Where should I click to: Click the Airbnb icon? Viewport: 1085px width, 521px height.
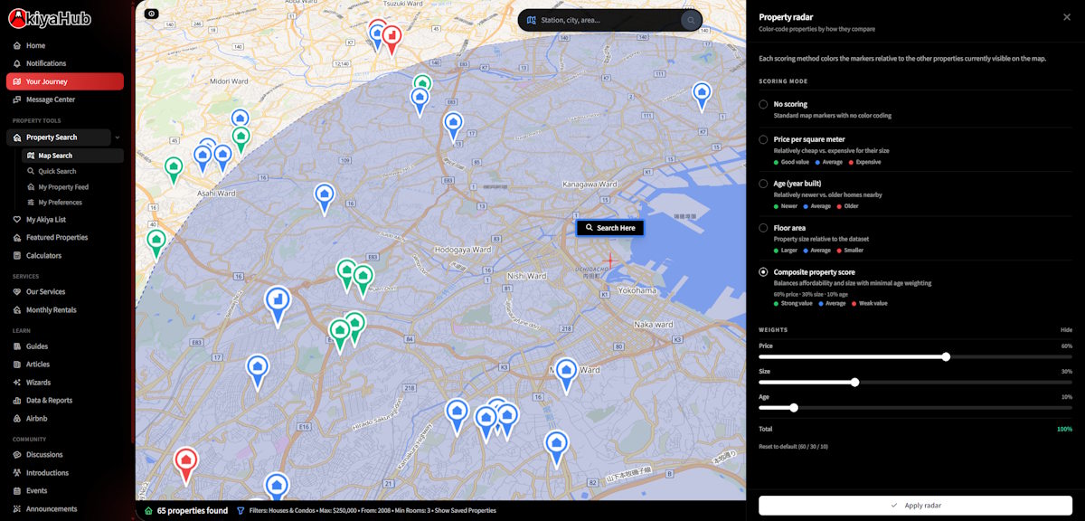coord(17,419)
